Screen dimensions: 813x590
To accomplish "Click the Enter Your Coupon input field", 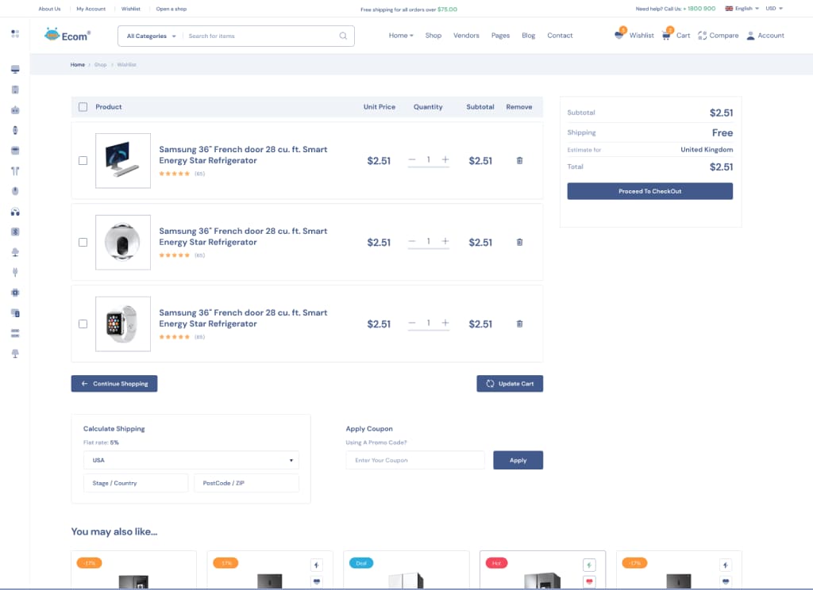I will (414, 460).
